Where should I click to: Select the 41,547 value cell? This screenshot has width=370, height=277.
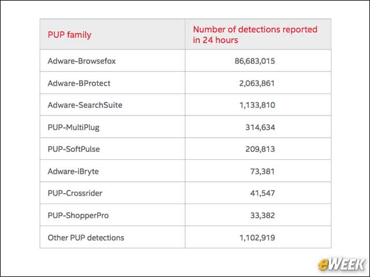pyautogui.click(x=262, y=193)
